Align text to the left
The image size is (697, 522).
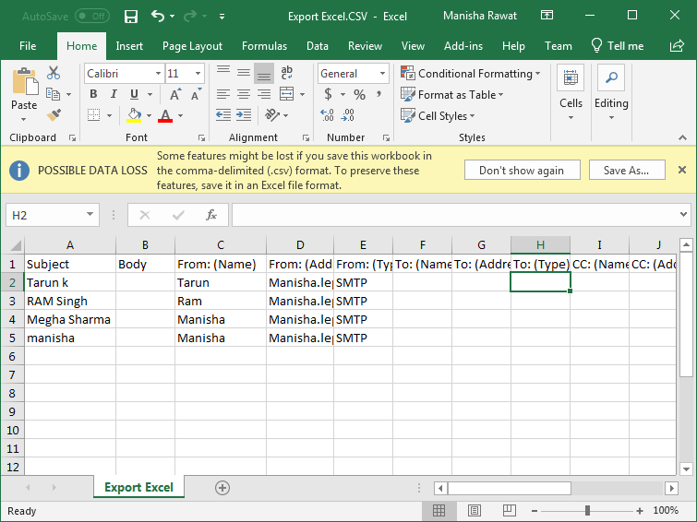coord(223,94)
